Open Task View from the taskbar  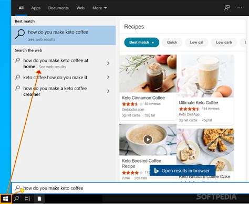pos(27,199)
